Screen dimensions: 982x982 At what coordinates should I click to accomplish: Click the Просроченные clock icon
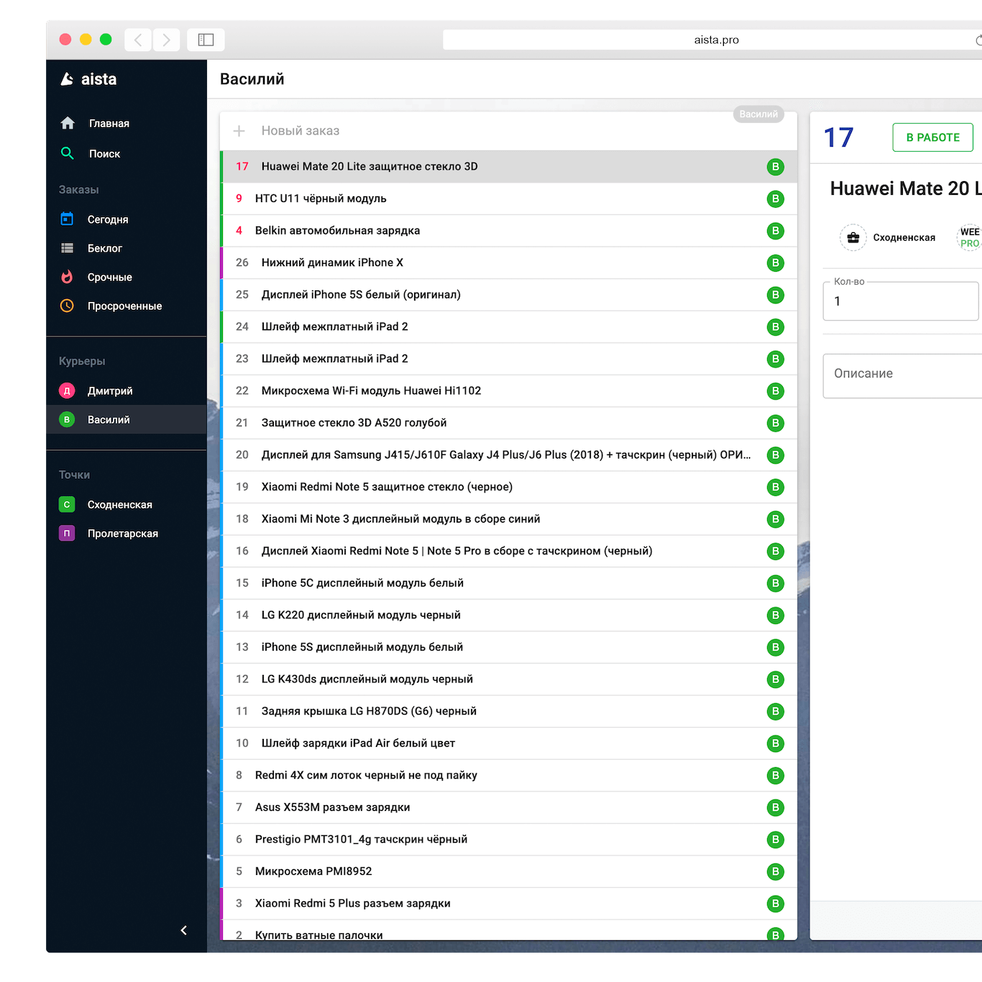click(x=67, y=306)
